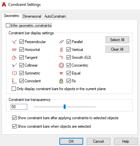Viewport: 140px width, 146px height.
Task: Click the Equal constraint icon
Action: point(61,73)
